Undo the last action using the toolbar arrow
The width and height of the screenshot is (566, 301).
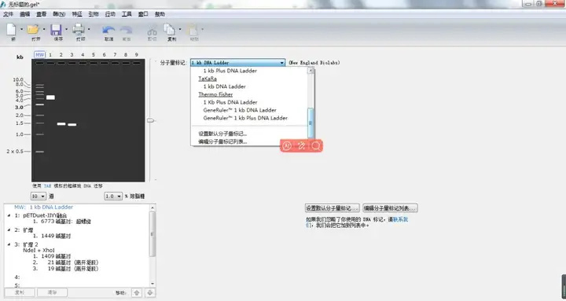(108, 31)
